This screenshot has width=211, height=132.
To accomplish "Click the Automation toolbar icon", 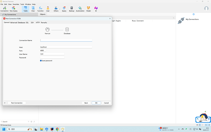I will point(80,9).
